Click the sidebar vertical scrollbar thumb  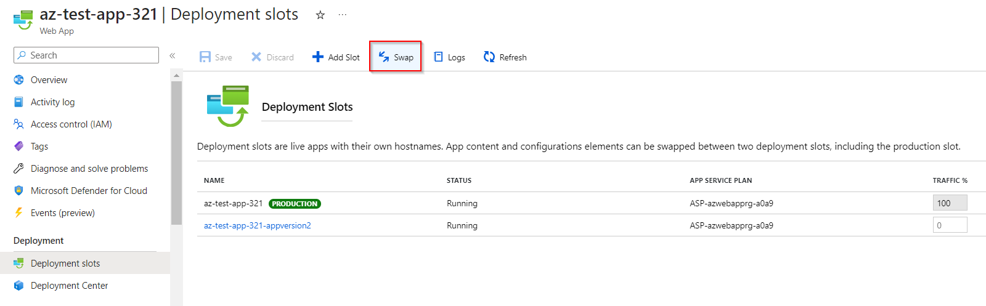pyautogui.click(x=176, y=153)
